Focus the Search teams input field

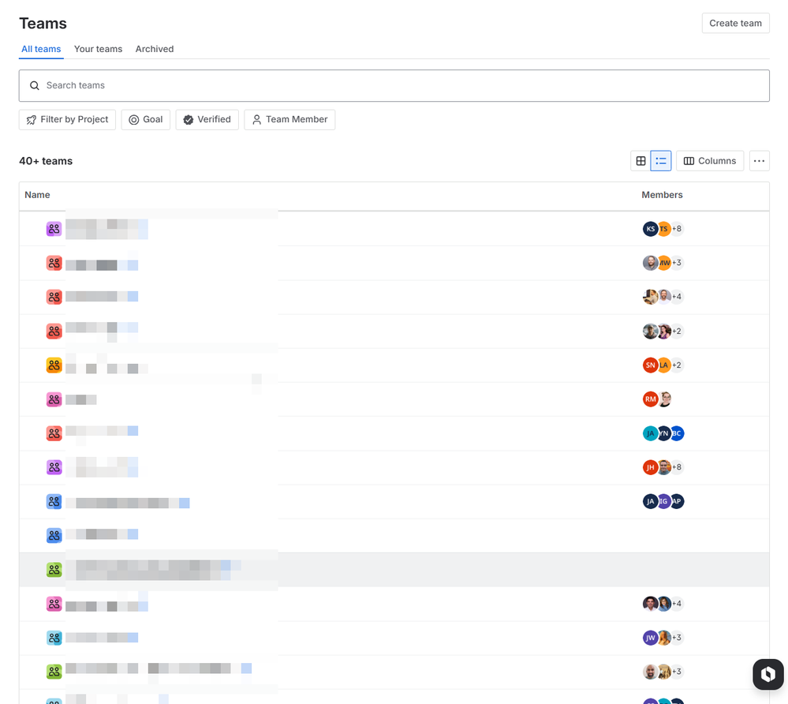[394, 85]
